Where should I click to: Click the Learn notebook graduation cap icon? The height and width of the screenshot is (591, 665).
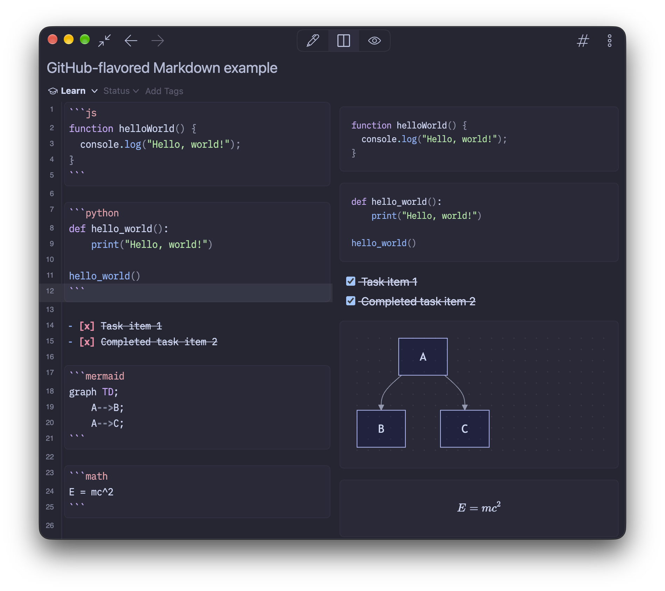coord(53,91)
